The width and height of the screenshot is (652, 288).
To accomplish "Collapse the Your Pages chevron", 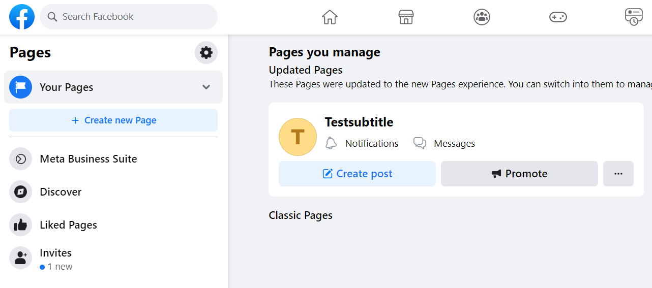I will tap(206, 87).
